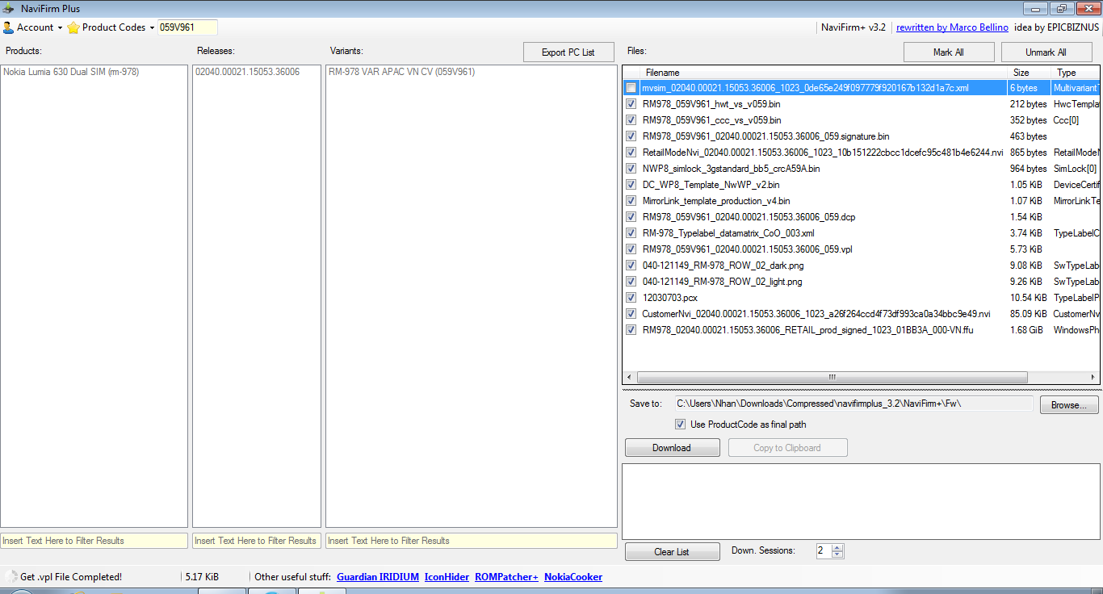
Task: Open 'rewritten by Marco Bellino' link
Action: tap(952, 27)
